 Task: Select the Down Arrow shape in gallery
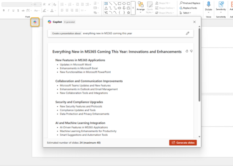[124, 8]
